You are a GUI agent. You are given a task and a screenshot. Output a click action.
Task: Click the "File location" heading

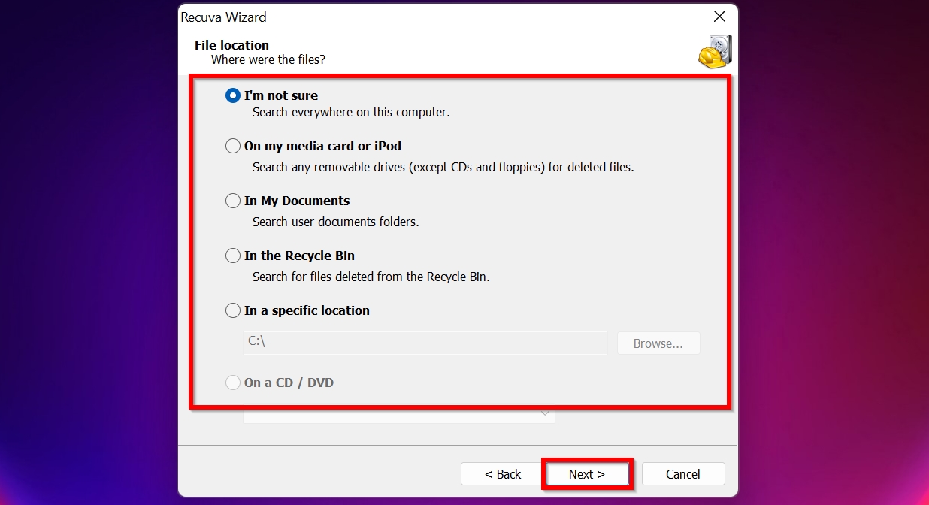point(231,45)
